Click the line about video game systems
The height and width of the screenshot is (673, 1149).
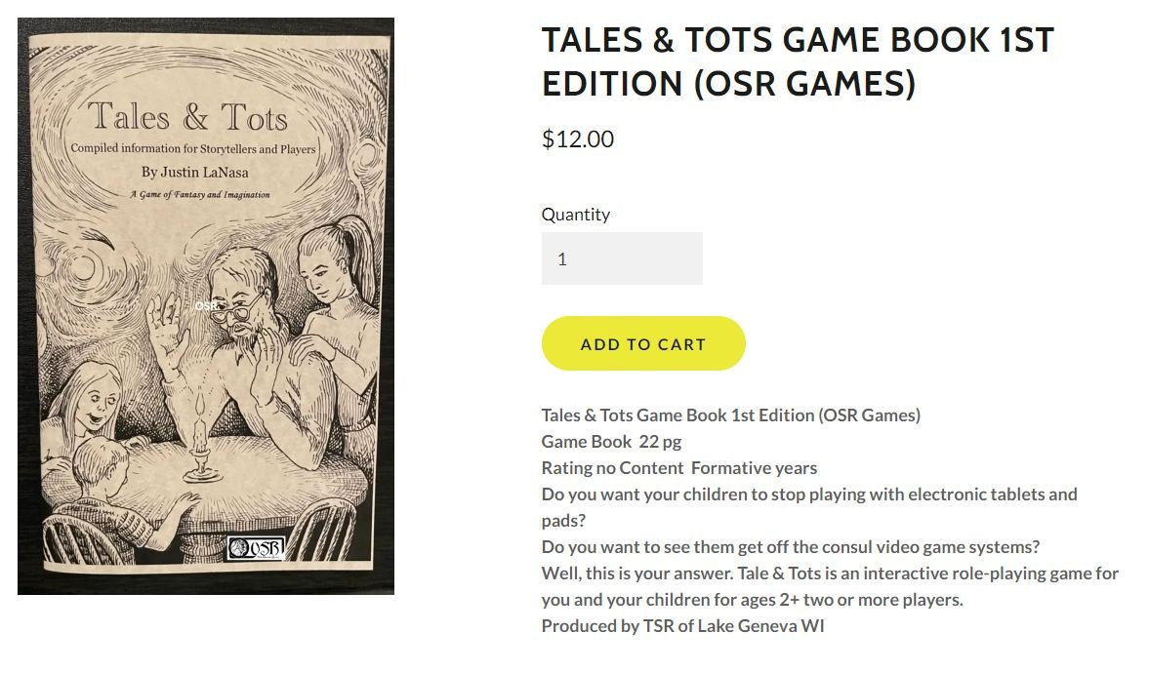(791, 546)
